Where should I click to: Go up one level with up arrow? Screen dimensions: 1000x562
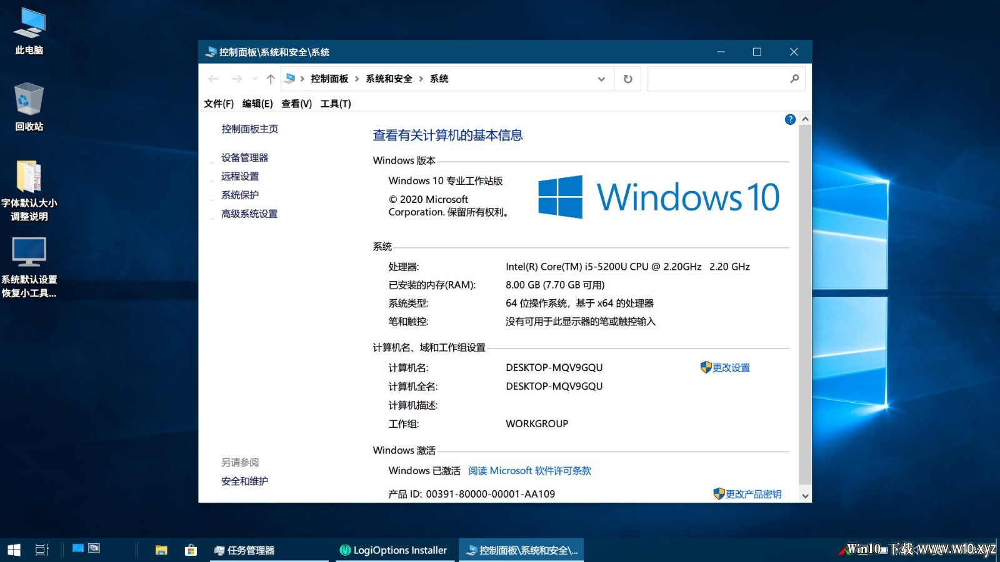(270, 79)
